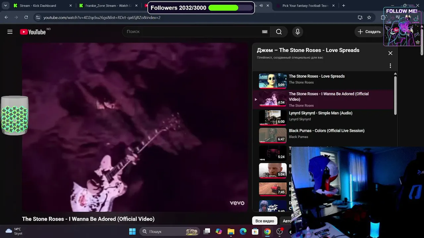Click the main video player area
The width and height of the screenshot is (424, 238).
coord(135,127)
